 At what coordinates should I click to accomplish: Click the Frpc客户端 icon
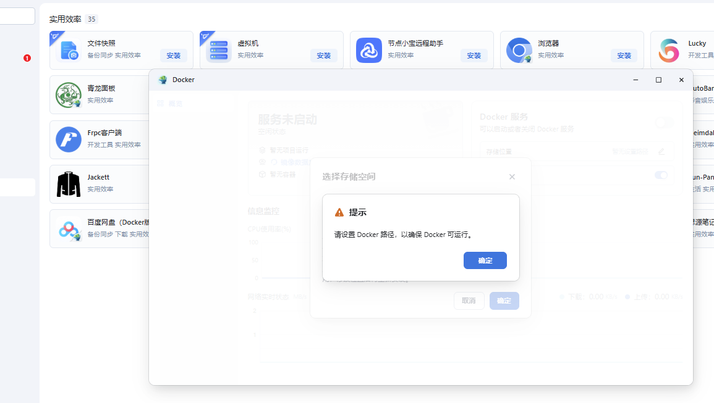69,139
